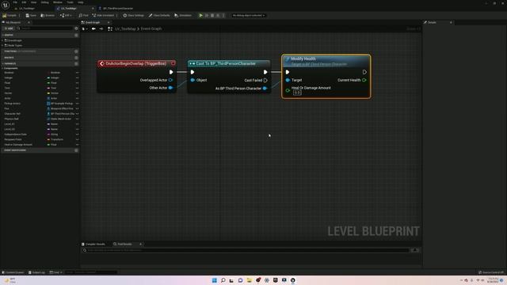Open the debug object selector dropdown
The height and width of the screenshot is (285, 507).
click(248, 16)
